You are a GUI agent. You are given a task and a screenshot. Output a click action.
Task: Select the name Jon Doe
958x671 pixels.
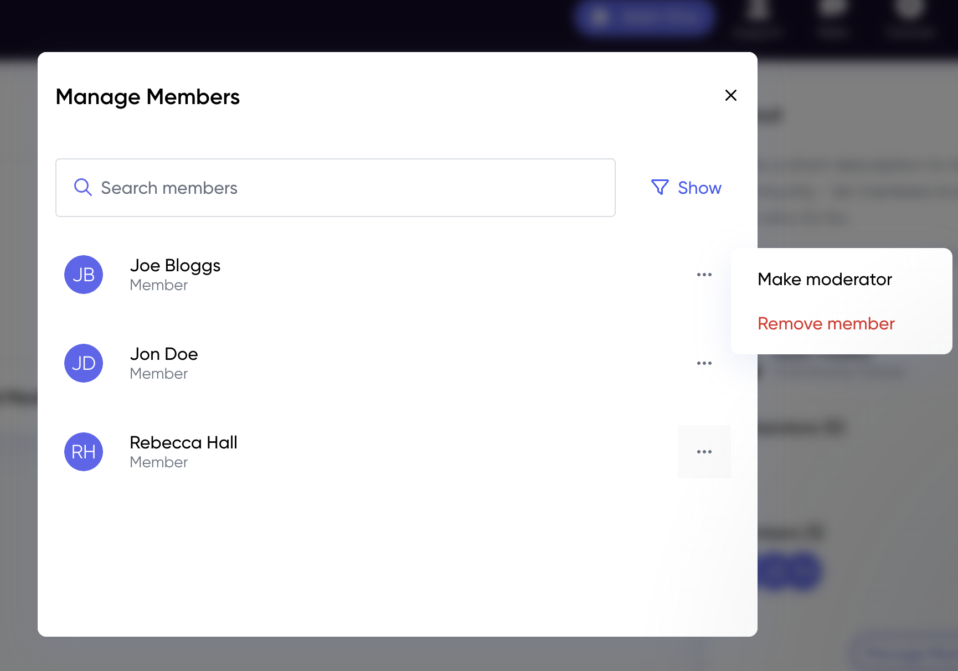tap(164, 354)
